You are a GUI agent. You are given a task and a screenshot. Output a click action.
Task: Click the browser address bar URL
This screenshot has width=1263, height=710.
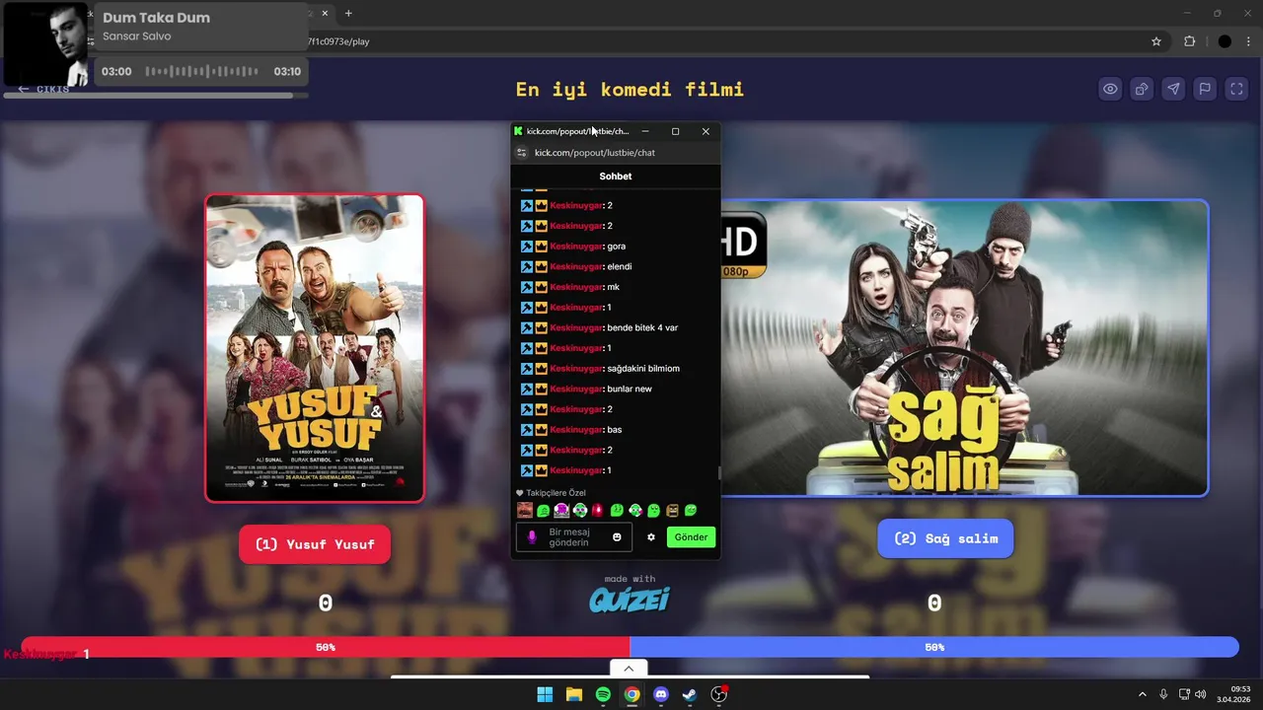(x=338, y=41)
